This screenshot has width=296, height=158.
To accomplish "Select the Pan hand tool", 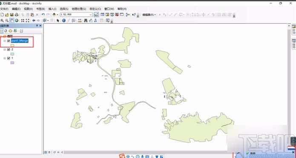I will click(x=12, y=20).
